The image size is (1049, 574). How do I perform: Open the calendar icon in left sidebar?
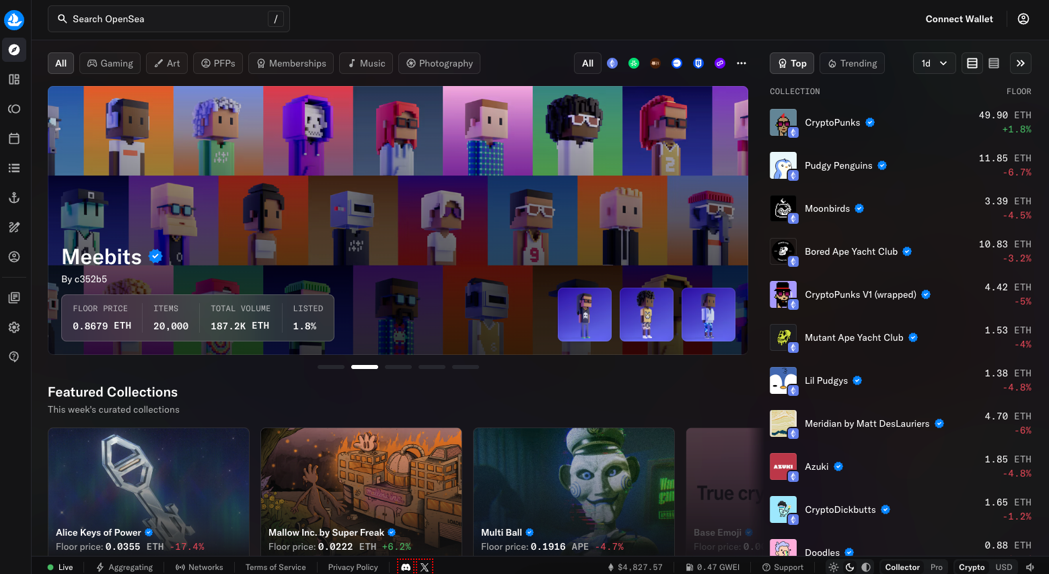[14, 138]
